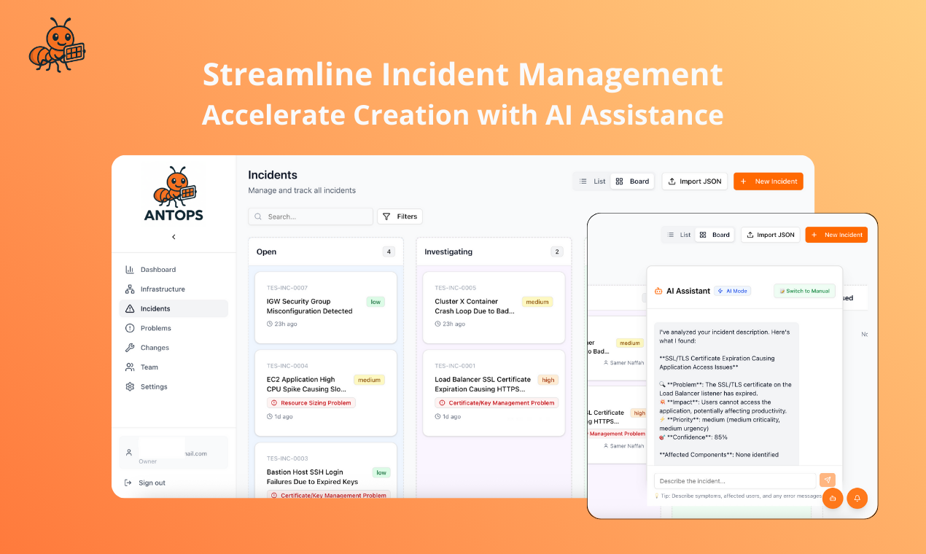
Task: Click the Problems alert circle icon
Action: (130, 329)
